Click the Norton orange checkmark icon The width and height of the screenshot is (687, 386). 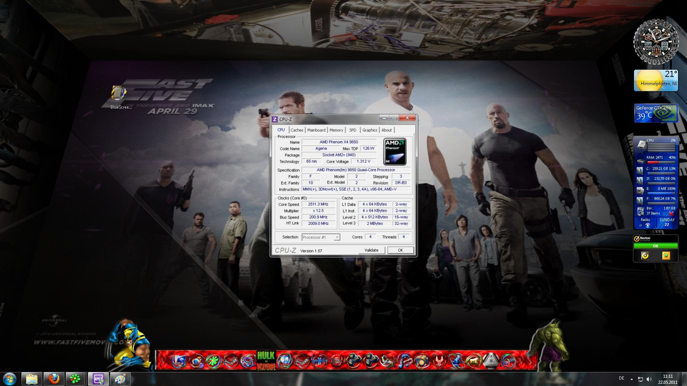[666, 255]
